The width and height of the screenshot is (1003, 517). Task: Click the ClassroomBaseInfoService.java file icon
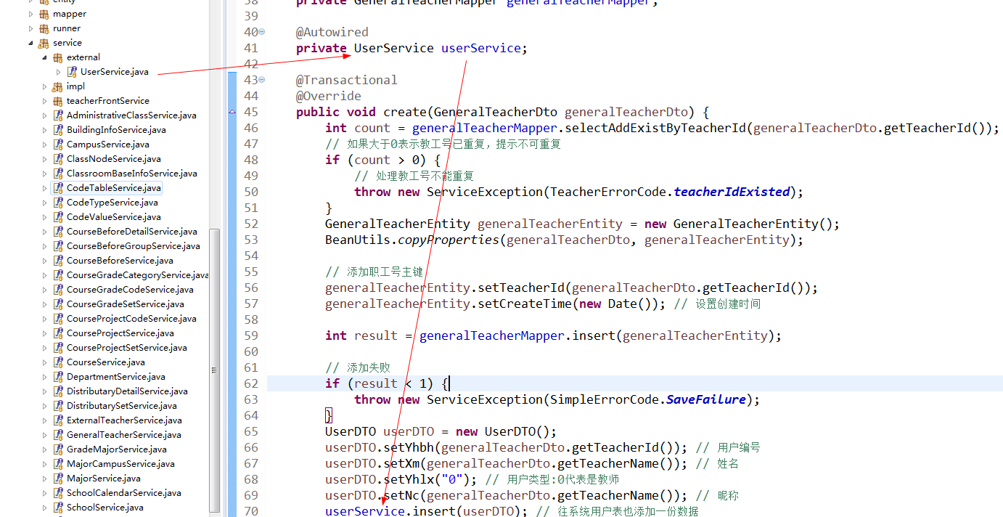tap(58, 174)
